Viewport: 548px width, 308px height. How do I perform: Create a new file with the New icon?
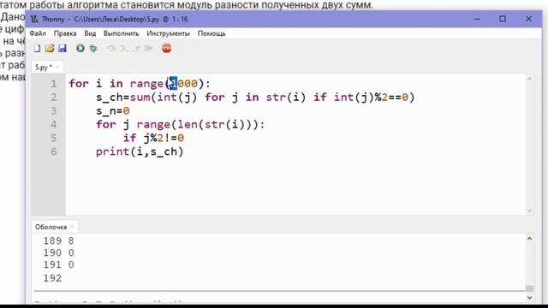click(37, 48)
